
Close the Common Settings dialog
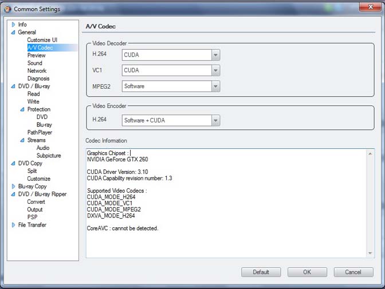point(371,7)
